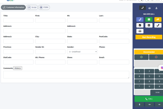
Task: Click the -History- button
Action: pyautogui.click(x=18, y=68)
